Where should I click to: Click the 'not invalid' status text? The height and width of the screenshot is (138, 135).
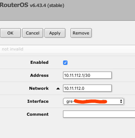tap(13, 49)
